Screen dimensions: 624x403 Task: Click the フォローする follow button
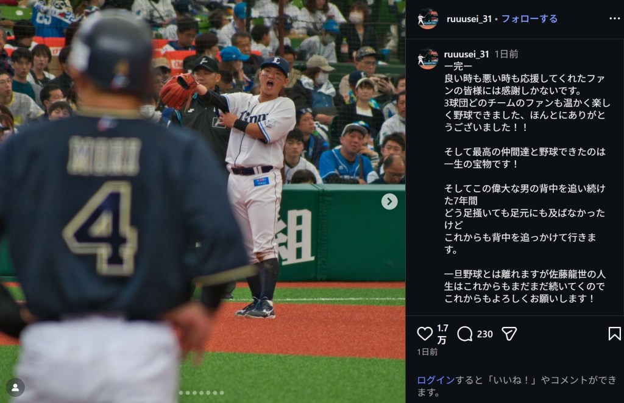coord(529,19)
